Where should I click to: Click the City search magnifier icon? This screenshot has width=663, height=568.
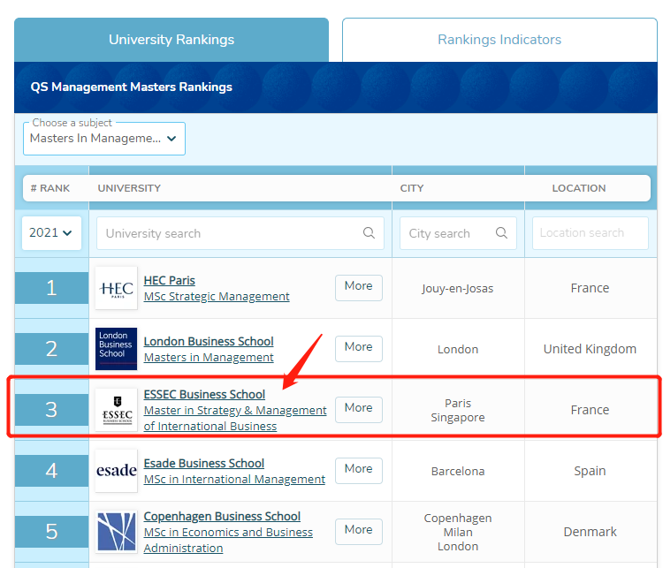coord(501,233)
